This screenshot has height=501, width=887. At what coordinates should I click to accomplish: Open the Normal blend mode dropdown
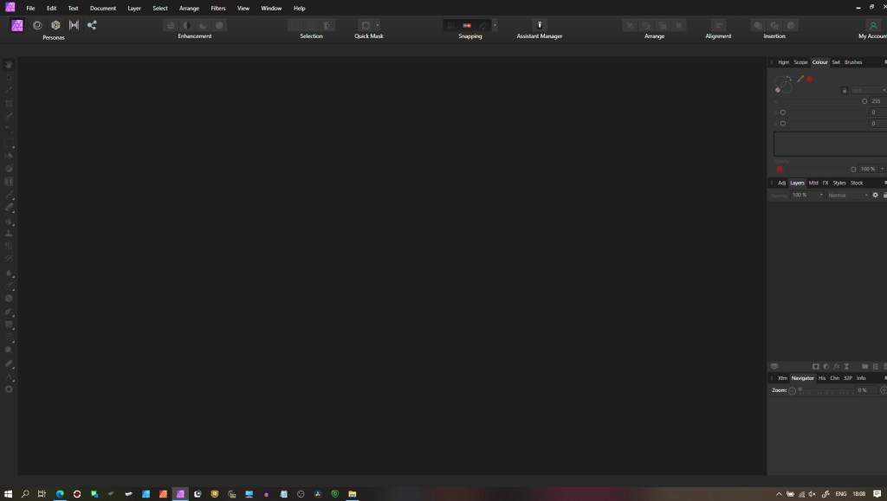[847, 195]
